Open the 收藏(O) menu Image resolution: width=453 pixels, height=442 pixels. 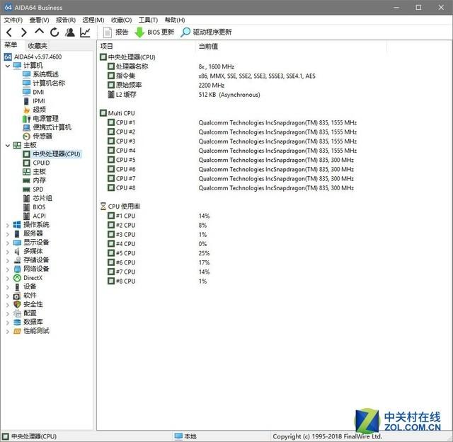(x=121, y=20)
